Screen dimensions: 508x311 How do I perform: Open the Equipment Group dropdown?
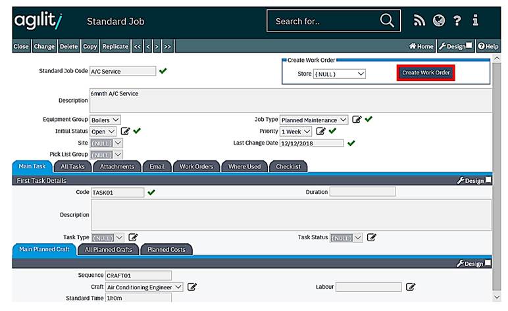pos(105,120)
